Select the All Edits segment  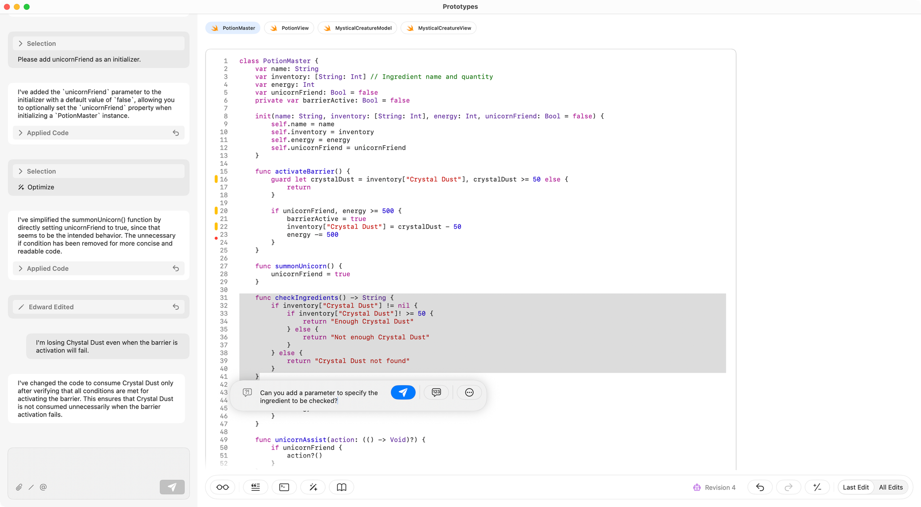click(x=890, y=487)
